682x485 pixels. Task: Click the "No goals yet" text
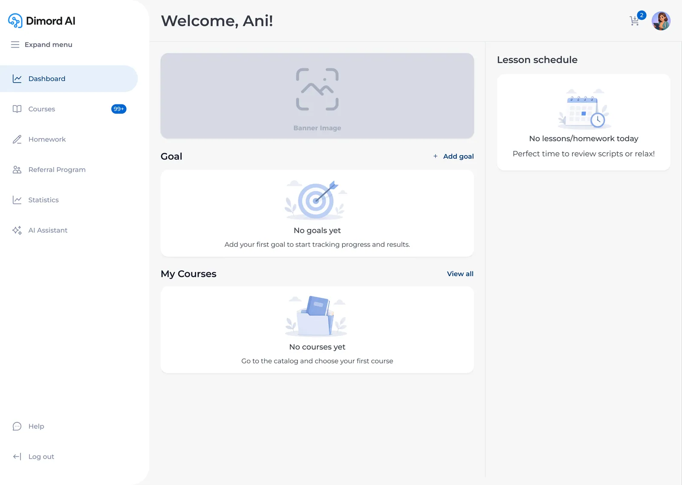point(317,231)
